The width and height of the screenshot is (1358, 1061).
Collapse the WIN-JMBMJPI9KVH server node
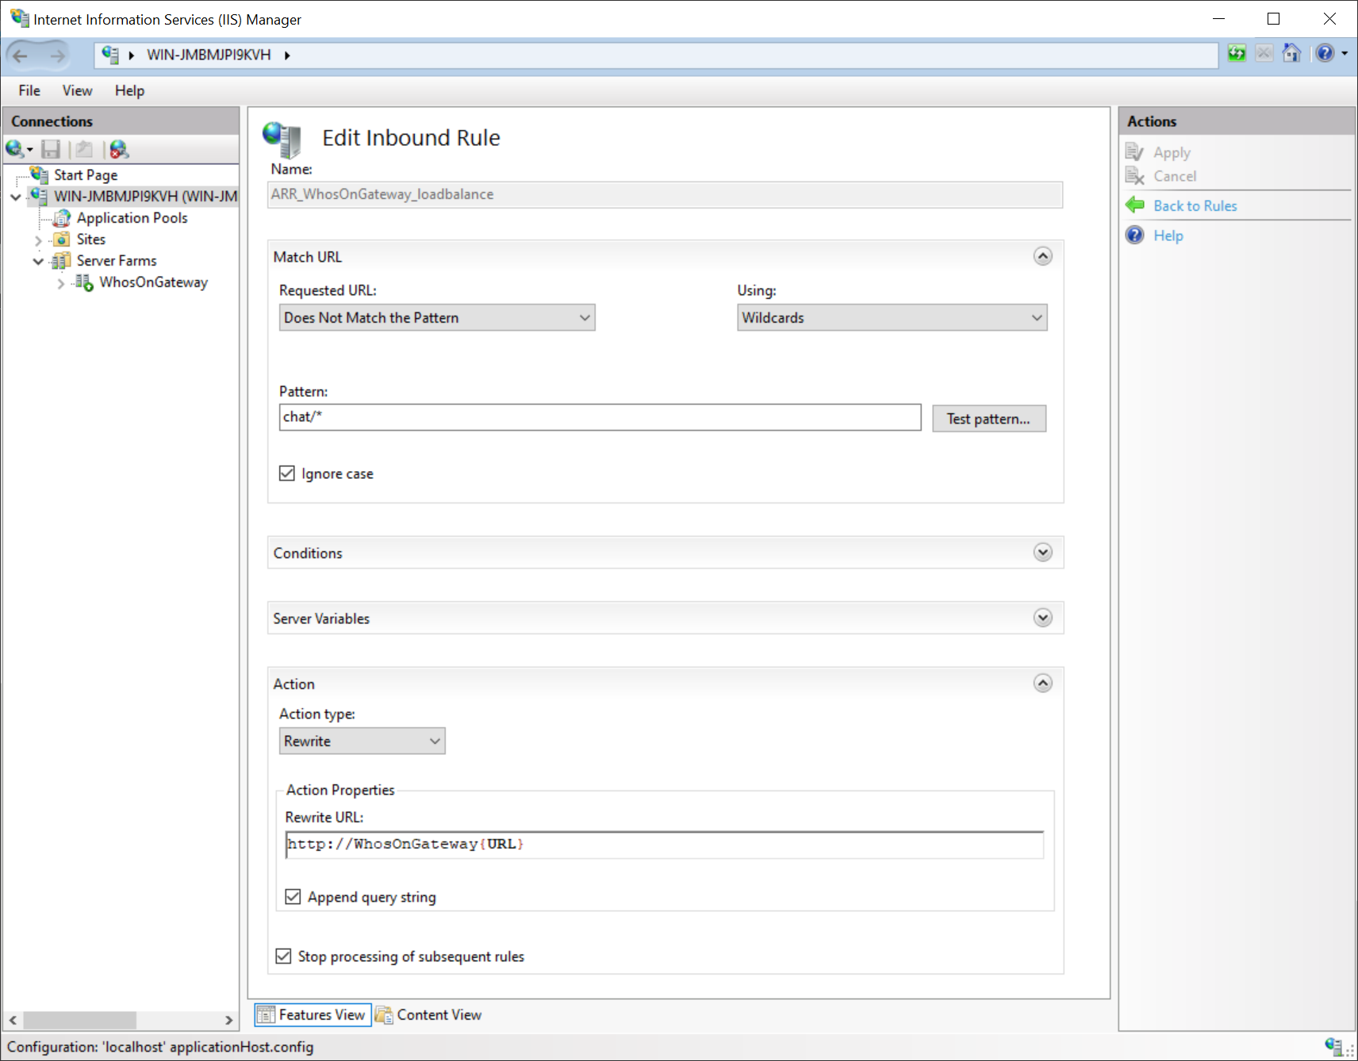(x=16, y=197)
